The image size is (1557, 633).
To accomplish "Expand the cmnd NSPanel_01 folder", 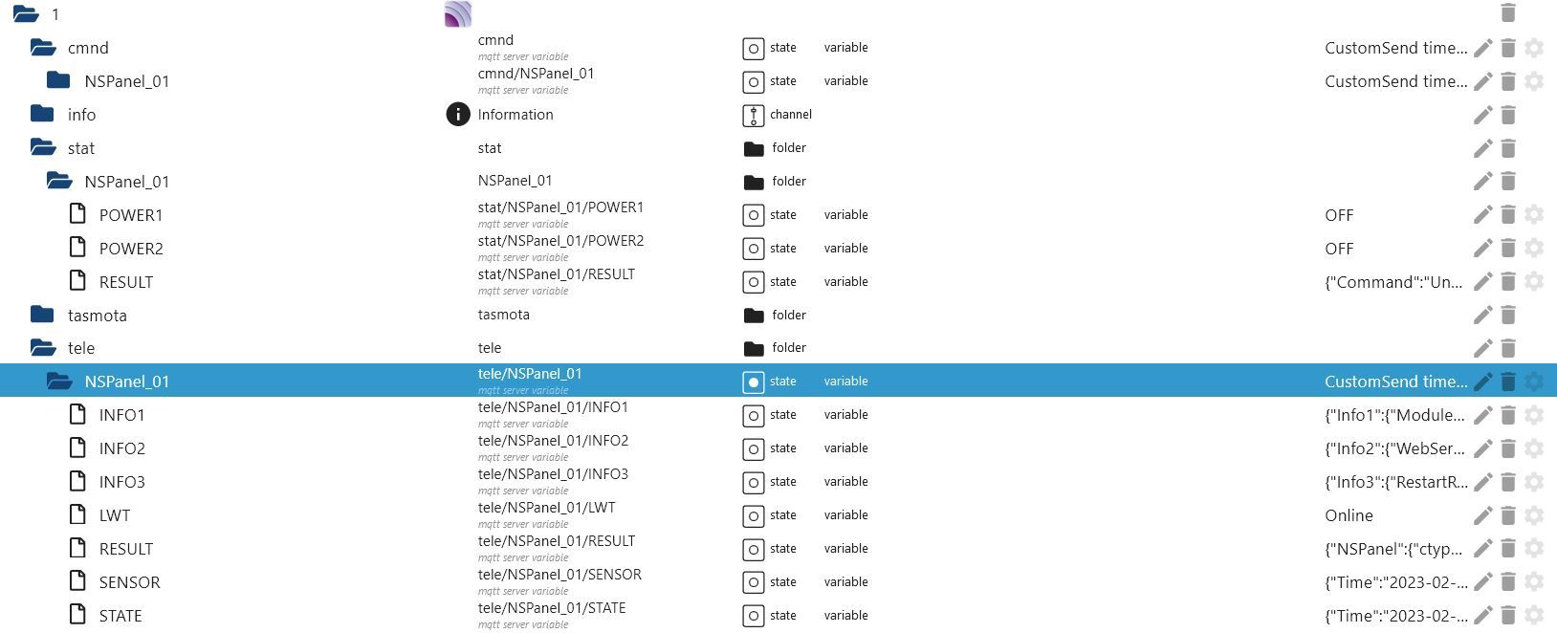I will coord(58,80).
